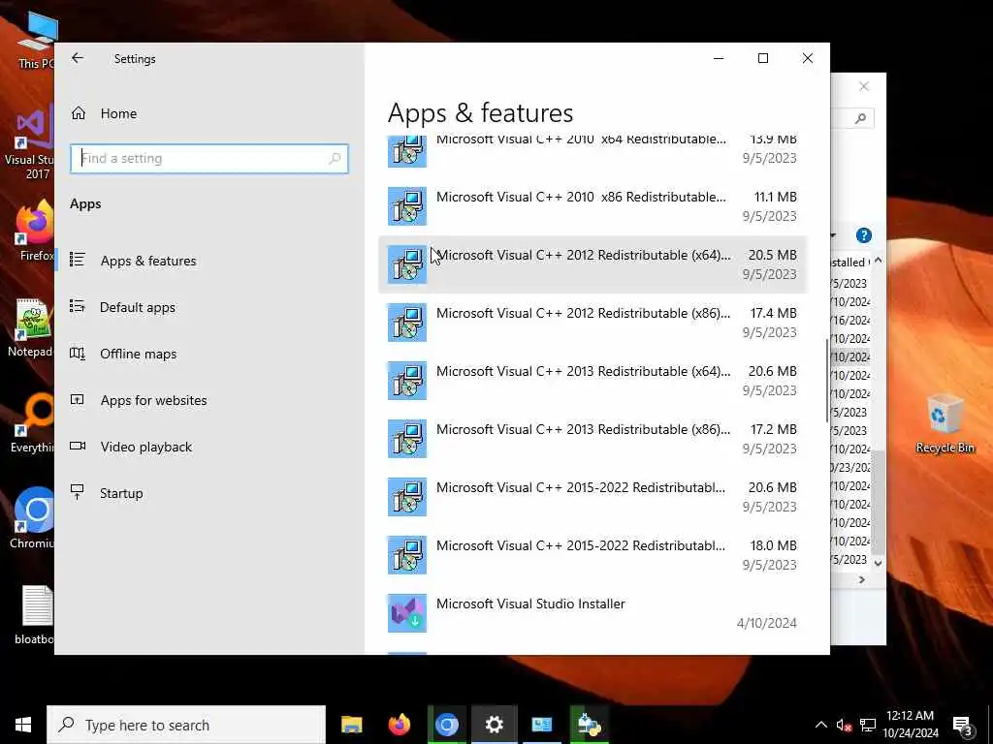Select Microsoft Visual C++ 2010 x86 Redistributable
The height and width of the screenshot is (744, 993).
pyautogui.click(x=593, y=206)
